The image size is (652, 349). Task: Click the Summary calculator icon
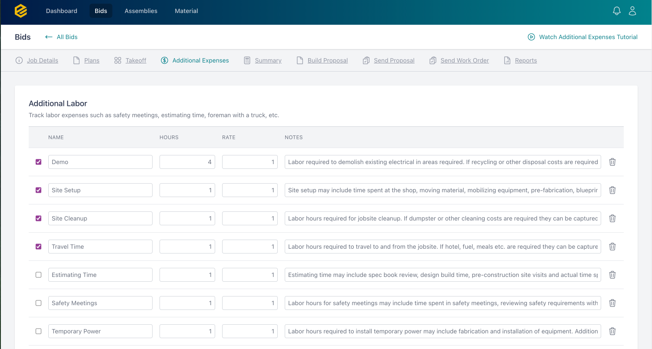coord(247,60)
